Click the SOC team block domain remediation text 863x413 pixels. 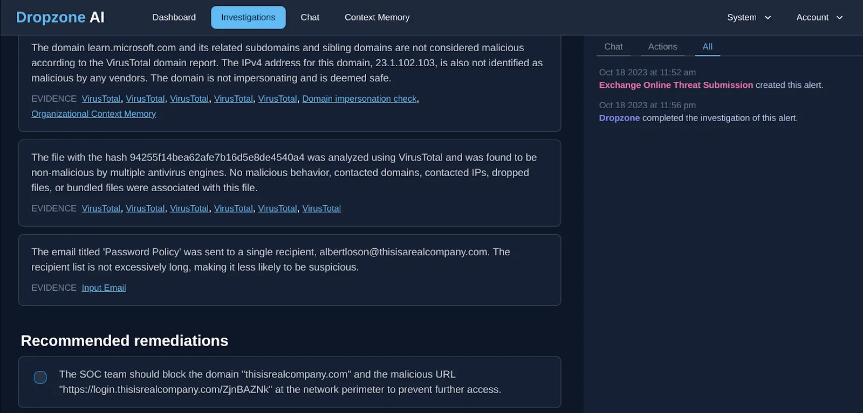(x=280, y=382)
